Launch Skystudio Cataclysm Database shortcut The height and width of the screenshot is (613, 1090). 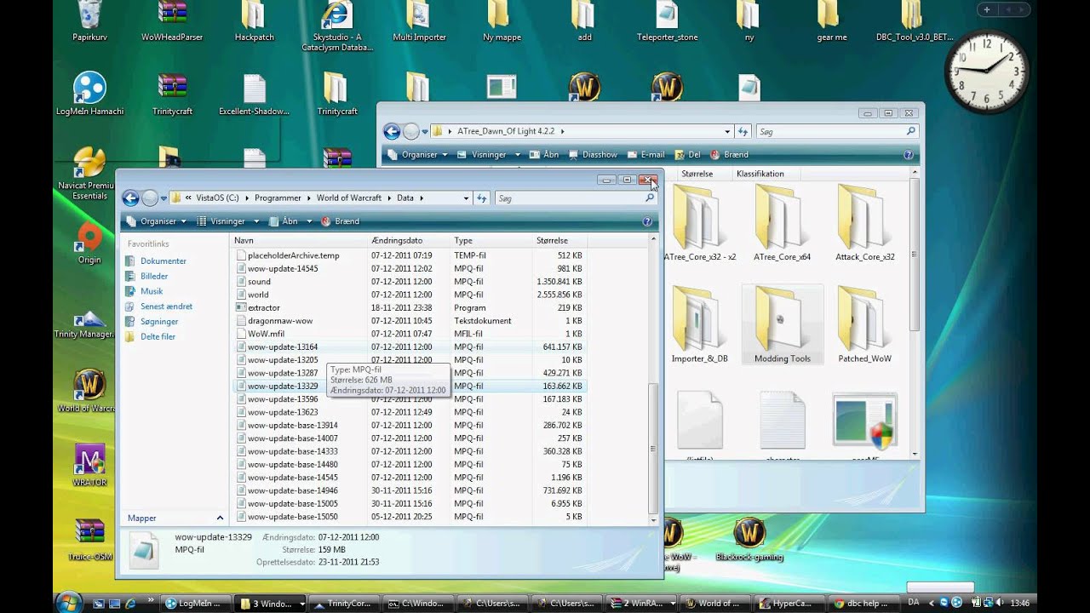[x=337, y=26]
